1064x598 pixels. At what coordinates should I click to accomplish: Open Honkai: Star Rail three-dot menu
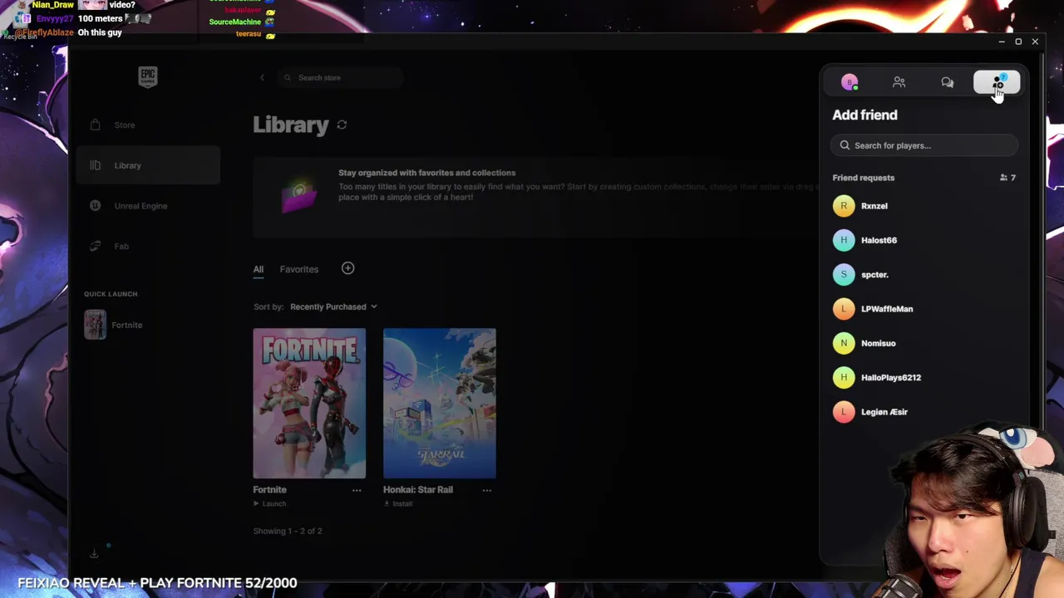coord(487,490)
